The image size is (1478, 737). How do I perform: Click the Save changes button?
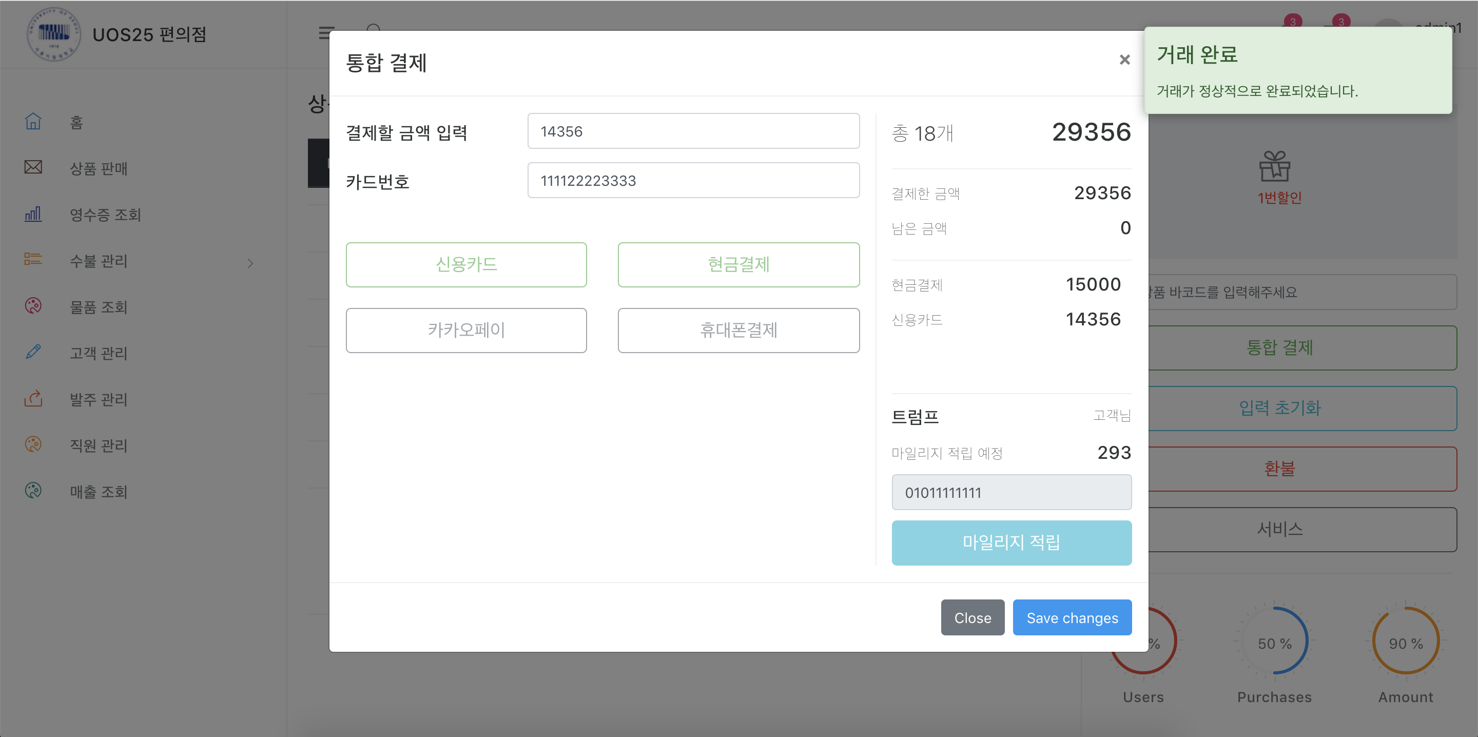point(1071,617)
